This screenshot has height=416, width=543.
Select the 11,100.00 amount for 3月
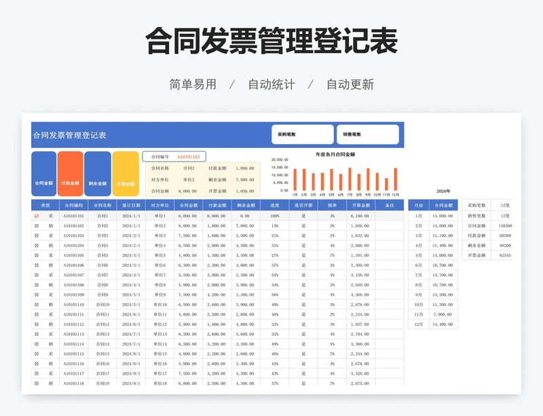click(443, 235)
